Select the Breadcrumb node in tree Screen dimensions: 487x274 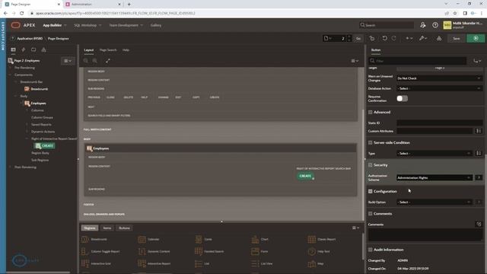tap(37, 89)
